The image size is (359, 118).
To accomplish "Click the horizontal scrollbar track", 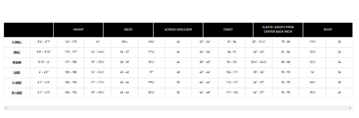I will (178, 108).
